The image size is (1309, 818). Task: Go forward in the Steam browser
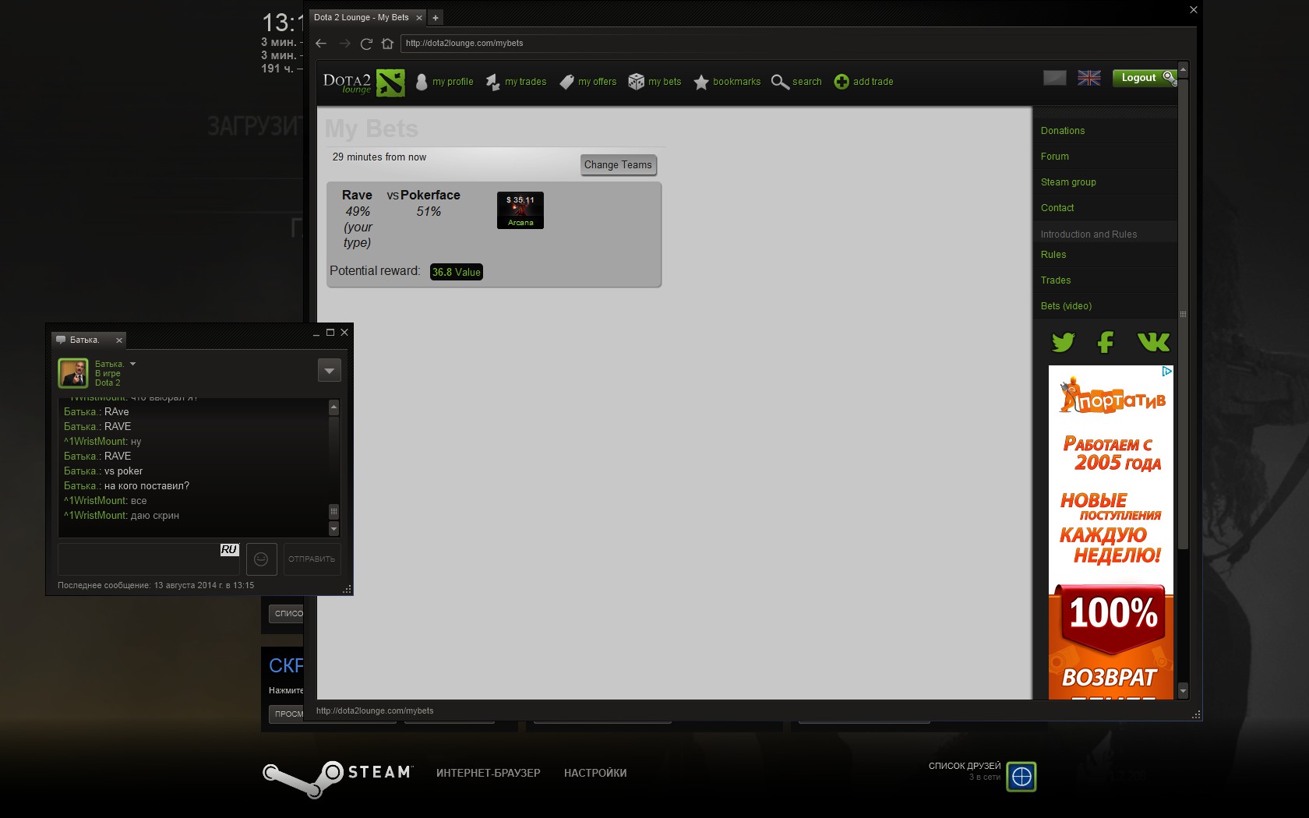pyautogui.click(x=344, y=44)
